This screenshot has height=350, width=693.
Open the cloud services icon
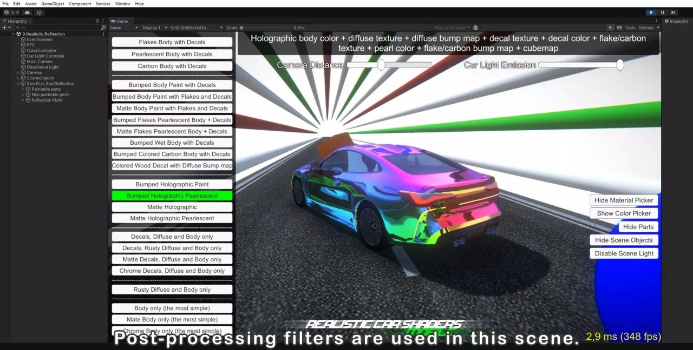(x=28, y=12)
